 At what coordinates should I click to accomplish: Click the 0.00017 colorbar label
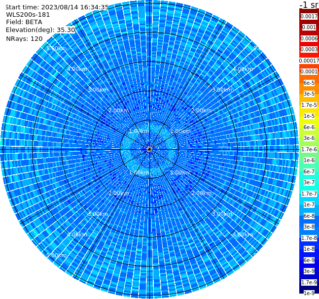coord(309,61)
